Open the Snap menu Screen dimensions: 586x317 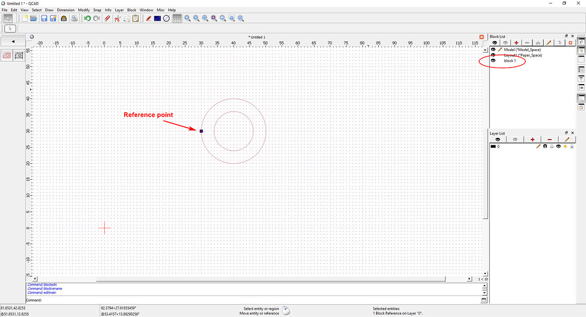tap(97, 10)
